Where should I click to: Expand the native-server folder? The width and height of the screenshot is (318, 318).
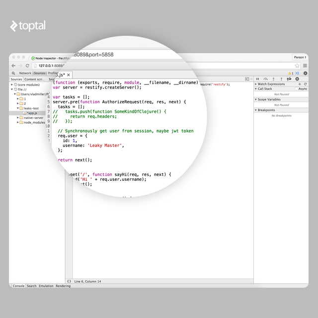[18, 118]
